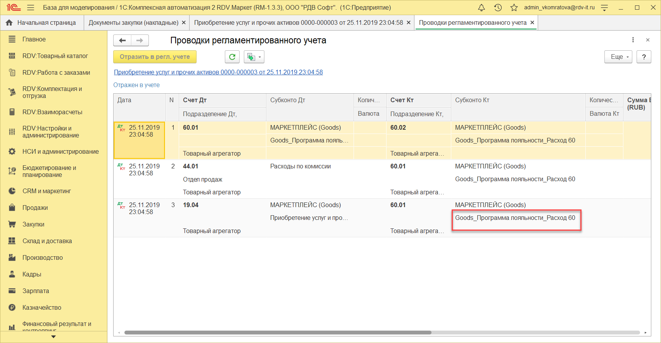Expand the Еще dropdown button
Viewport: 661px width, 343px height.
click(618, 57)
